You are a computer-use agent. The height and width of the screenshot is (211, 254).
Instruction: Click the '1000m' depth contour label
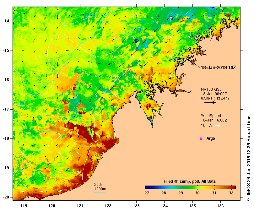point(100,189)
